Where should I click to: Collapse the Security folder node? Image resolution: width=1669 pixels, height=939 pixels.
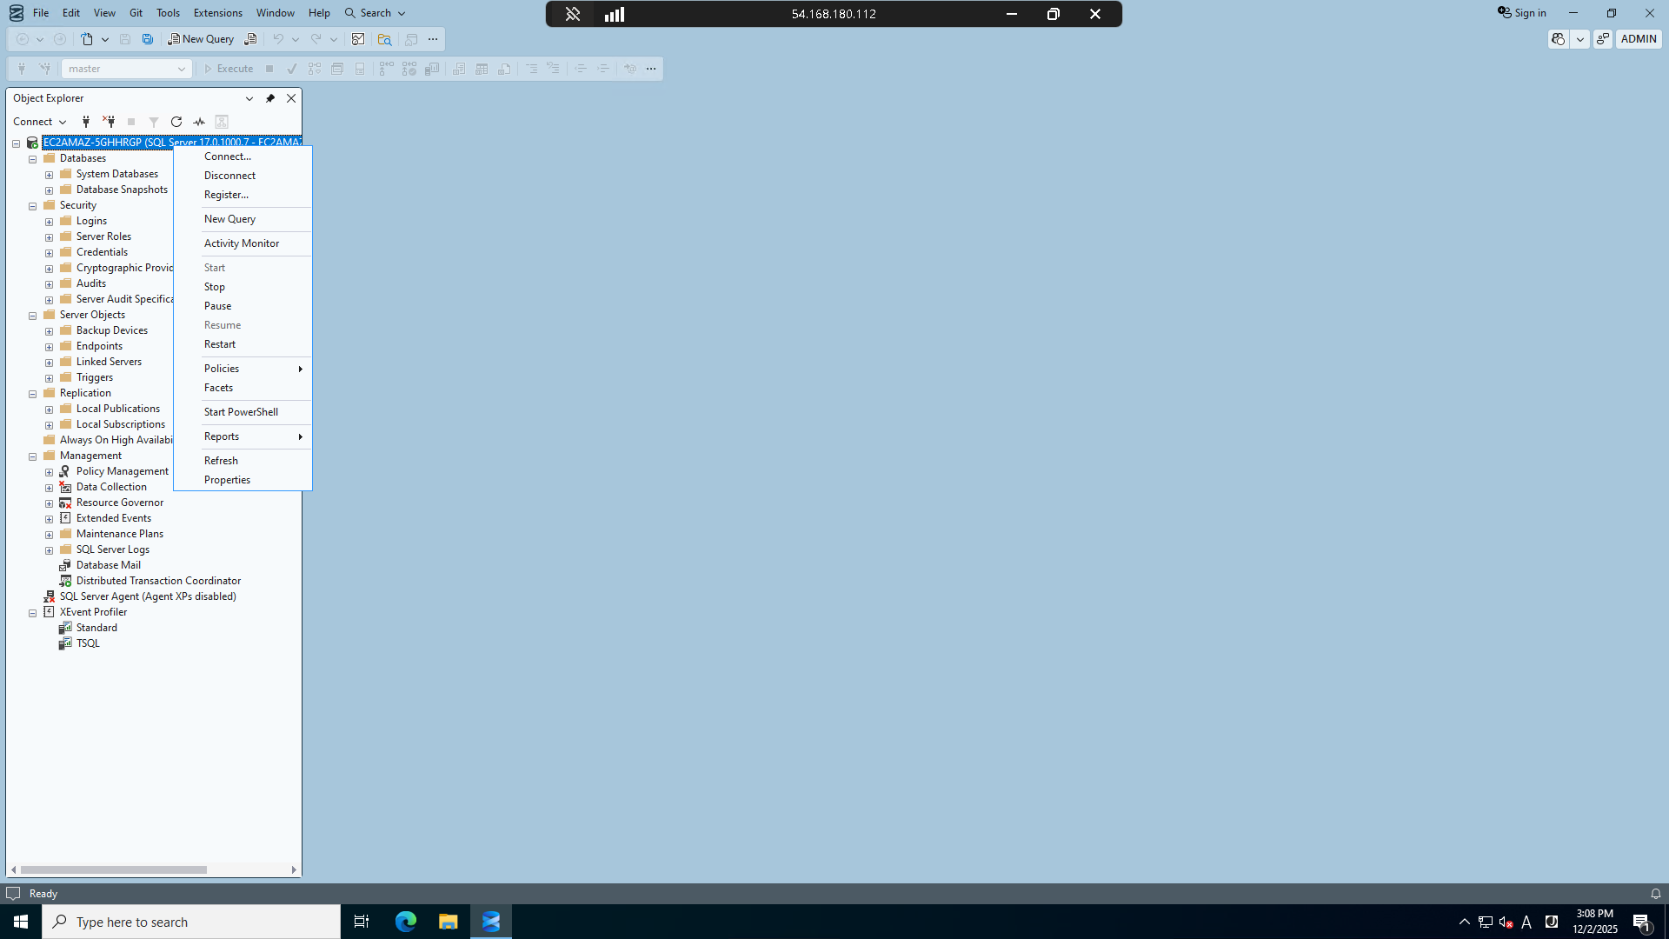pyautogui.click(x=33, y=206)
